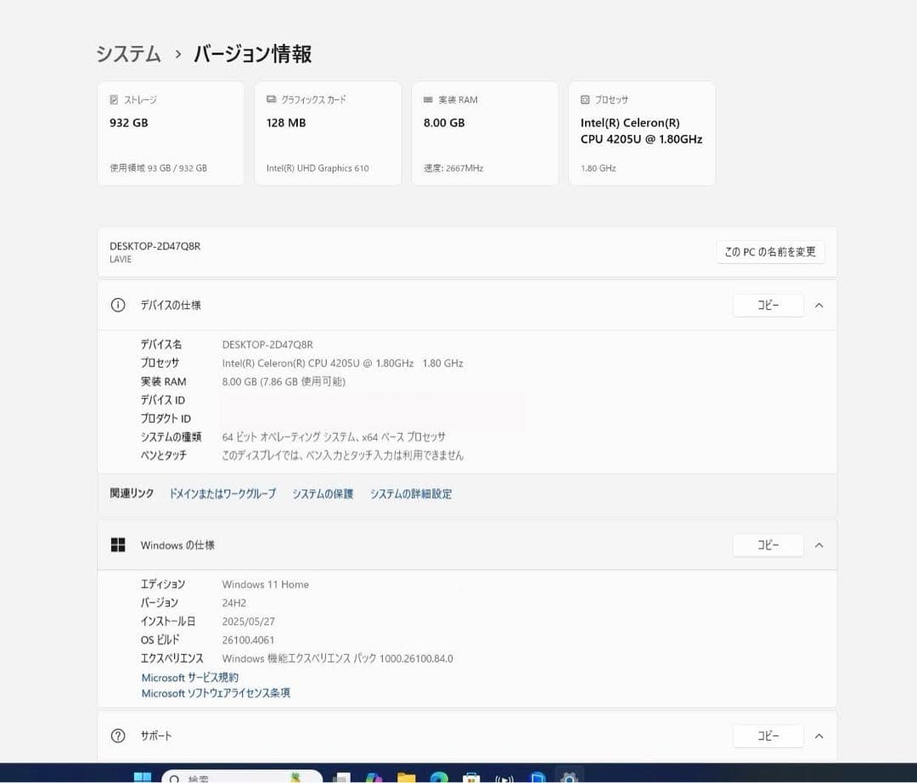Click the Windows logo icon beside Windows の仕様
This screenshot has height=783, width=917.
[118, 545]
